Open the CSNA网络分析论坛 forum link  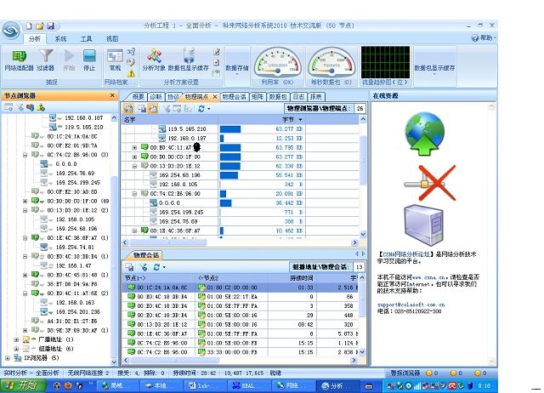pos(406,254)
